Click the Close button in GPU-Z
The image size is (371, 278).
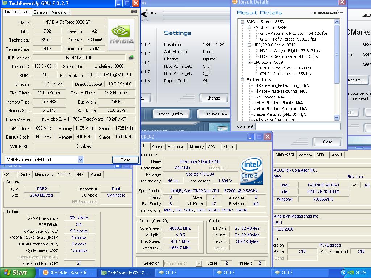click(x=125, y=160)
